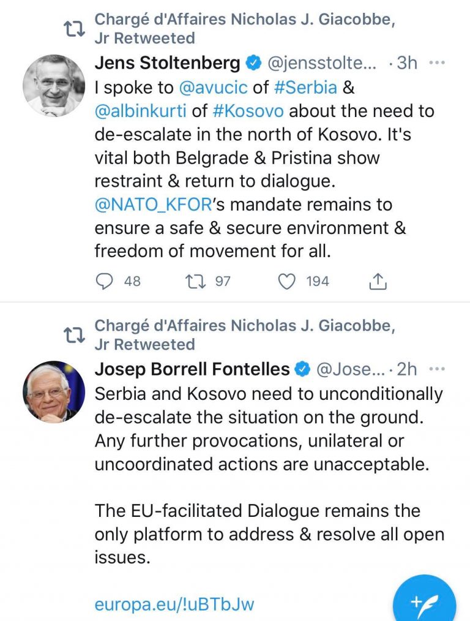Share Stoltenberg's tweet via share icon
The height and width of the screenshot is (621, 470).
(378, 281)
